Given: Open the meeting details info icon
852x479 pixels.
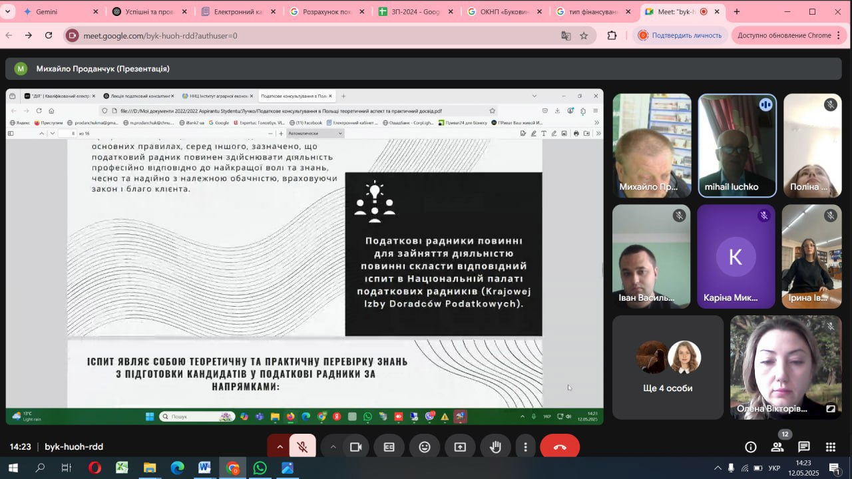Looking at the screenshot, I should coord(751,447).
